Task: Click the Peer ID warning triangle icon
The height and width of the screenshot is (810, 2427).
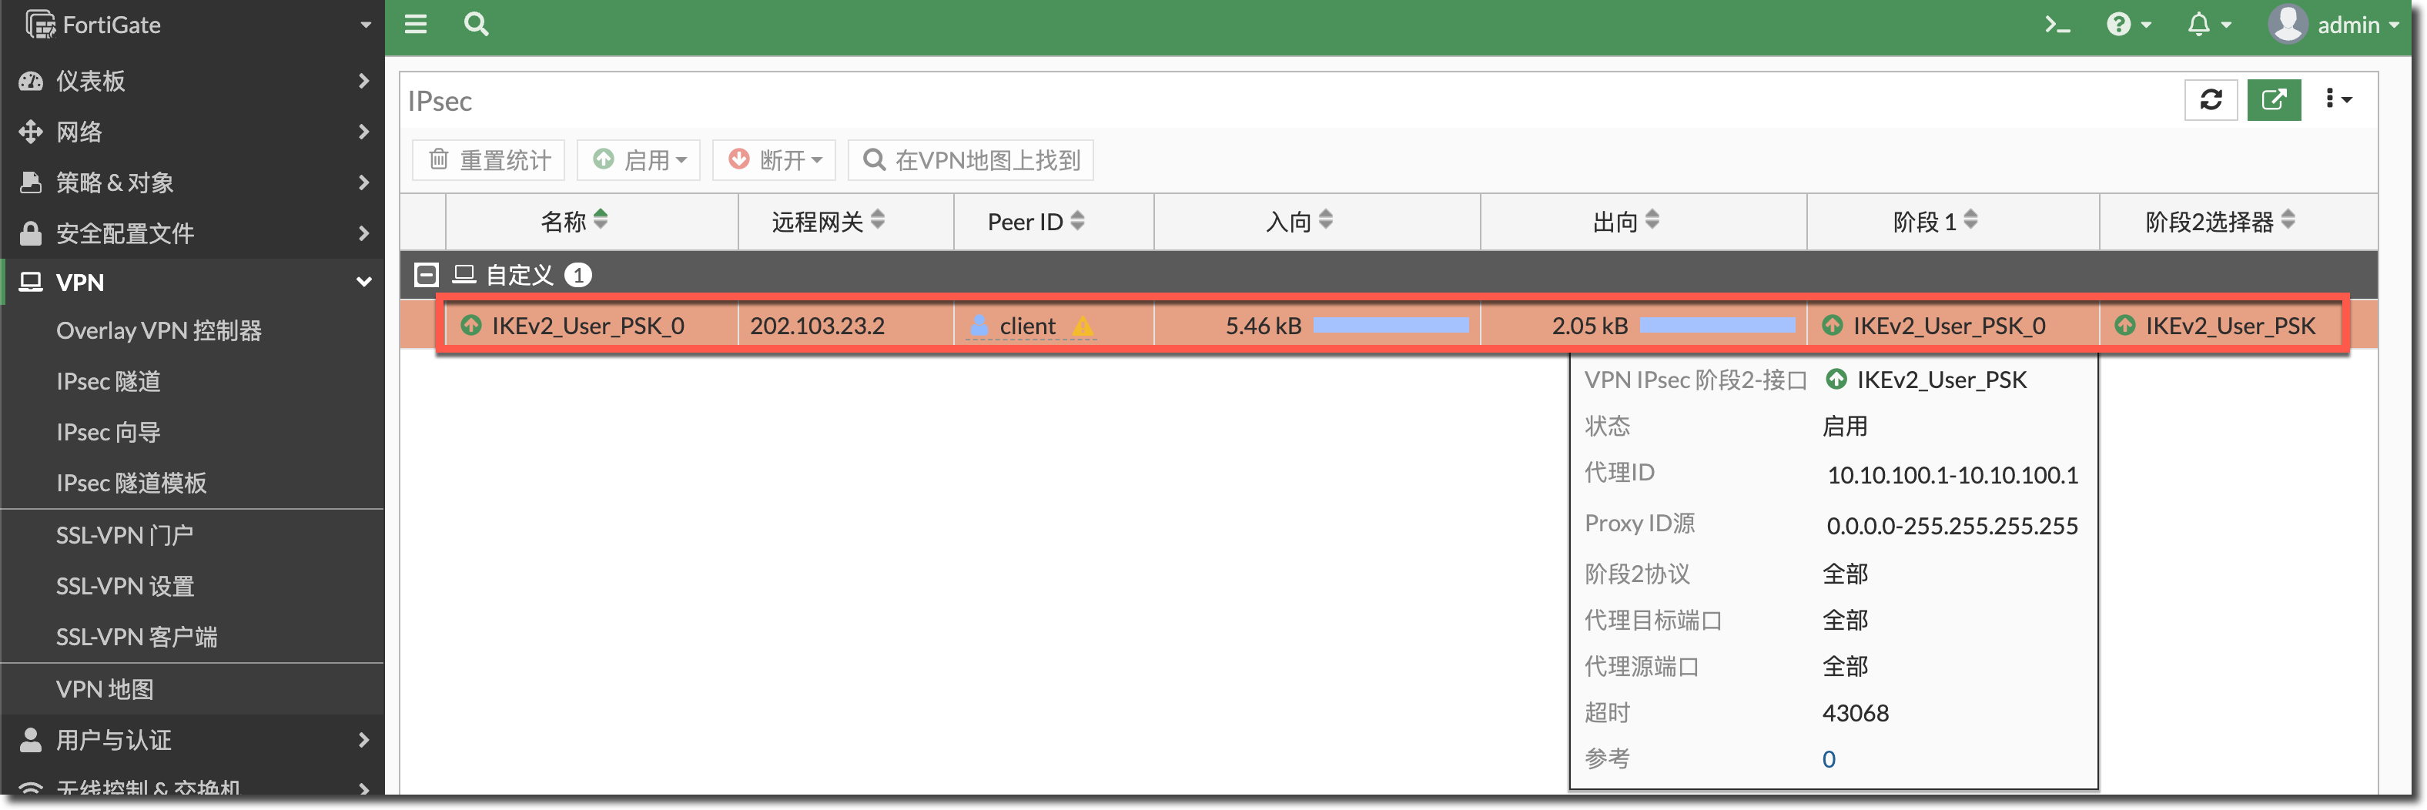Action: 1083,326
